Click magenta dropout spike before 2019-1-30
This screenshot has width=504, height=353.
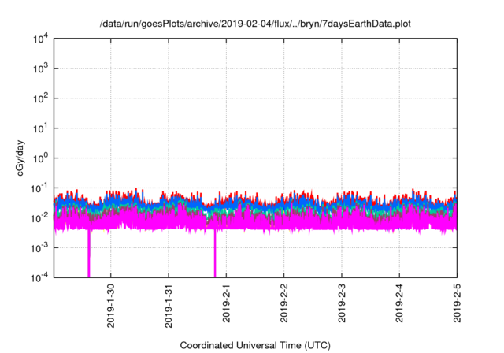[89, 254]
